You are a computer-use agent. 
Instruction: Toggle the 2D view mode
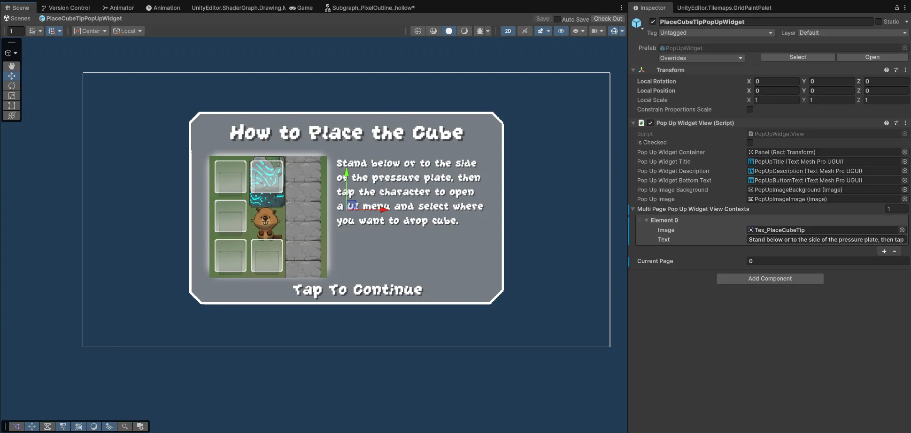tap(508, 30)
